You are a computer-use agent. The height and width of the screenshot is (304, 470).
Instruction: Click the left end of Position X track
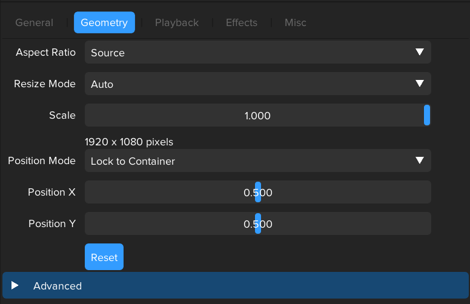90,193
